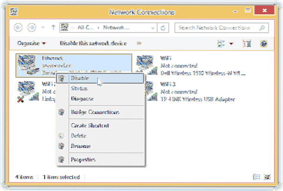The width and height of the screenshot is (283, 191).
Task: Go up one folder level
Action: (53, 27)
